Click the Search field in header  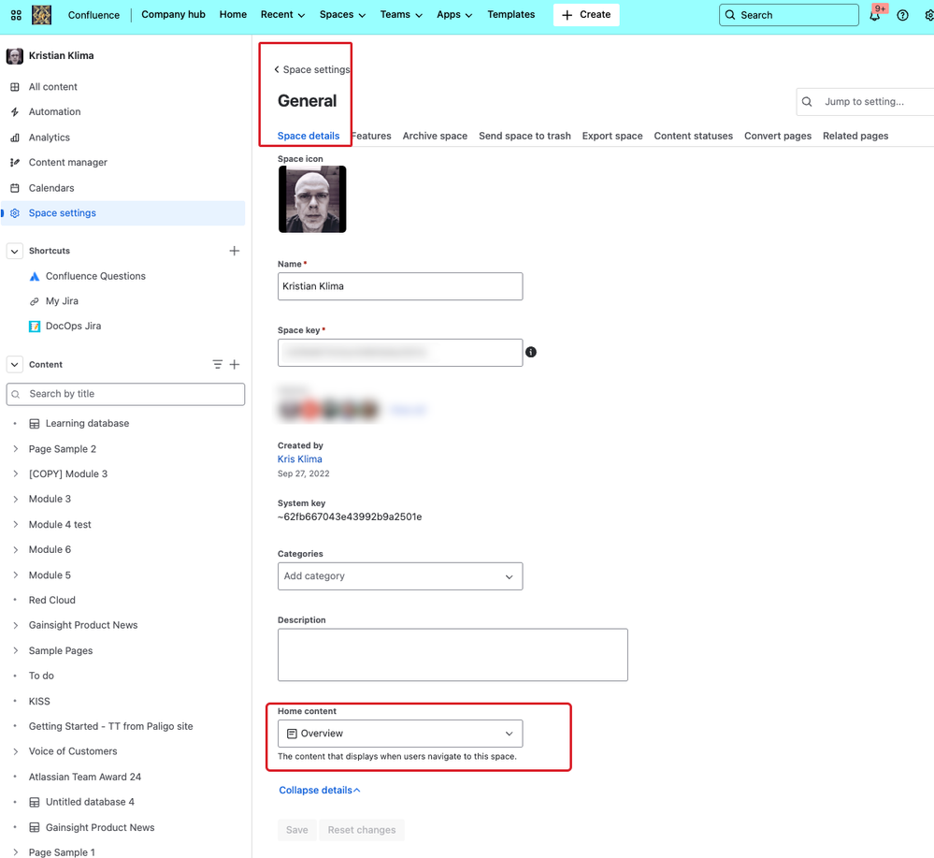(x=789, y=16)
